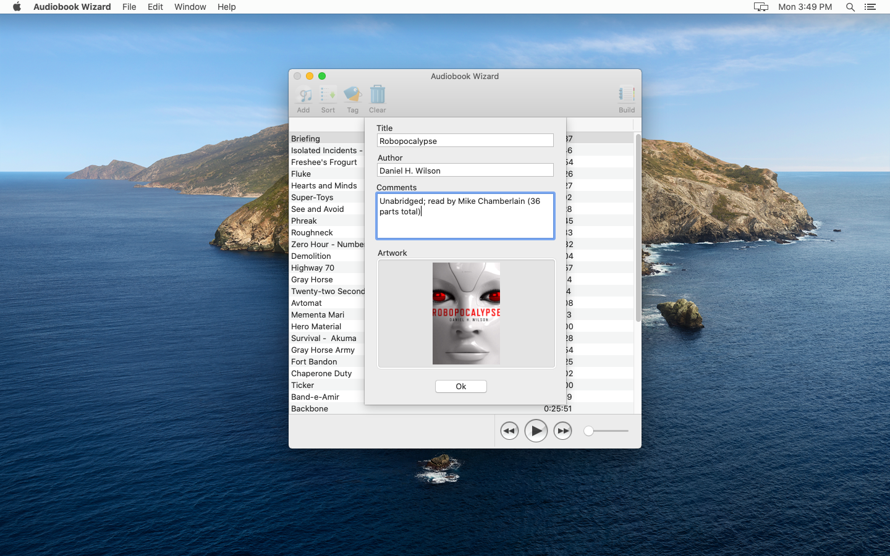Click the track list vertical scrollbar
The width and height of the screenshot is (890, 556).
(x=638, y=227)
